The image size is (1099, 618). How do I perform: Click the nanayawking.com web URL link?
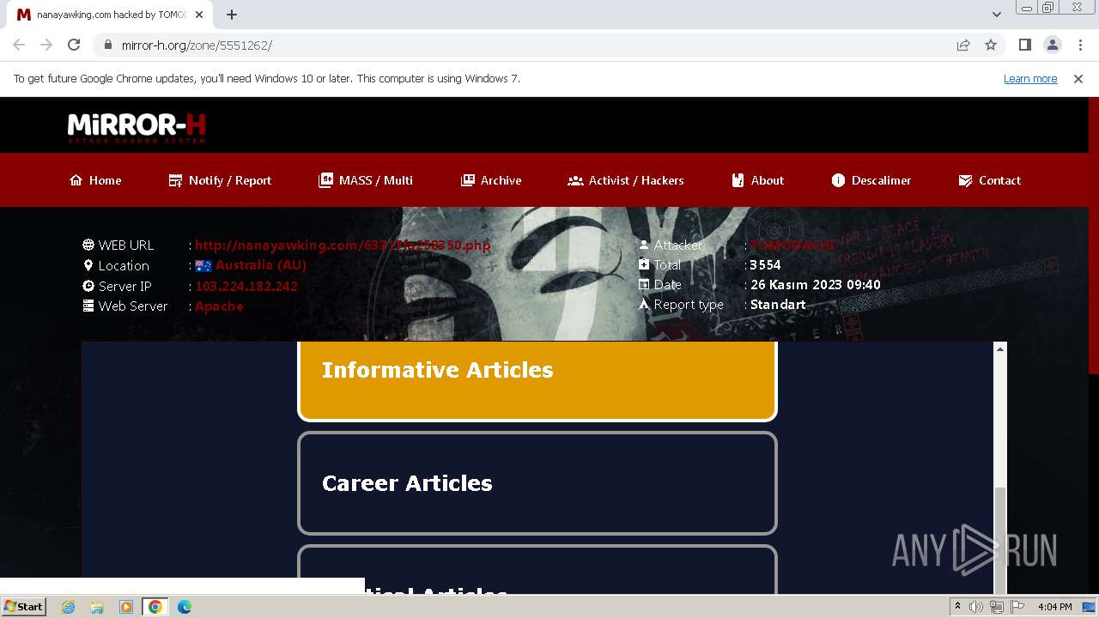click(x=343, y=245)
